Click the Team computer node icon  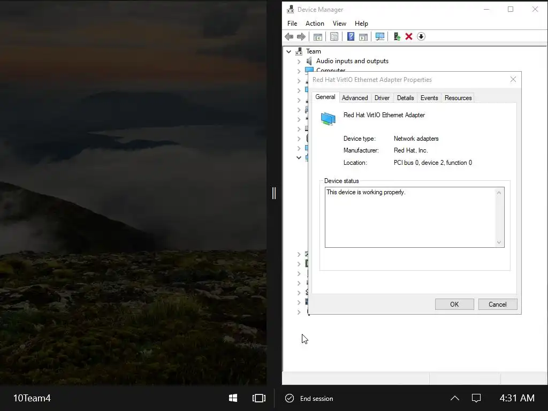tap(299, 51)
